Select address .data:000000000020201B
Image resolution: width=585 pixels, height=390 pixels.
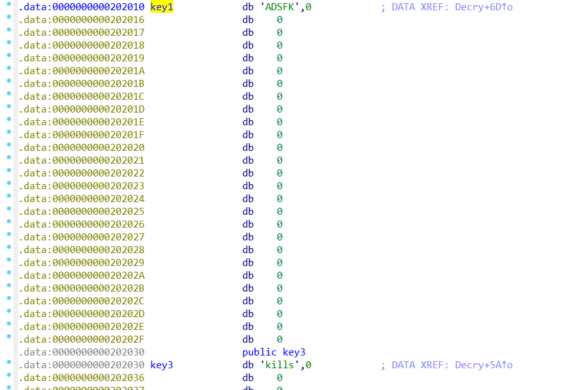[81, 84]
